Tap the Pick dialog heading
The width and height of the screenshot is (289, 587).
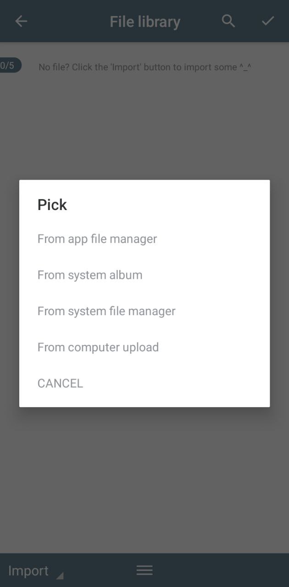52,205
